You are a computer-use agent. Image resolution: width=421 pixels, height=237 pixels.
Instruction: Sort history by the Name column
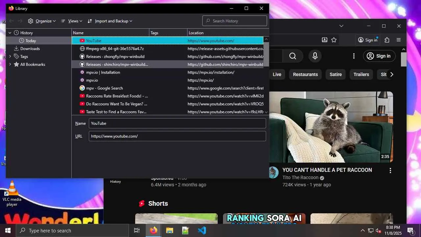point(110,33)
